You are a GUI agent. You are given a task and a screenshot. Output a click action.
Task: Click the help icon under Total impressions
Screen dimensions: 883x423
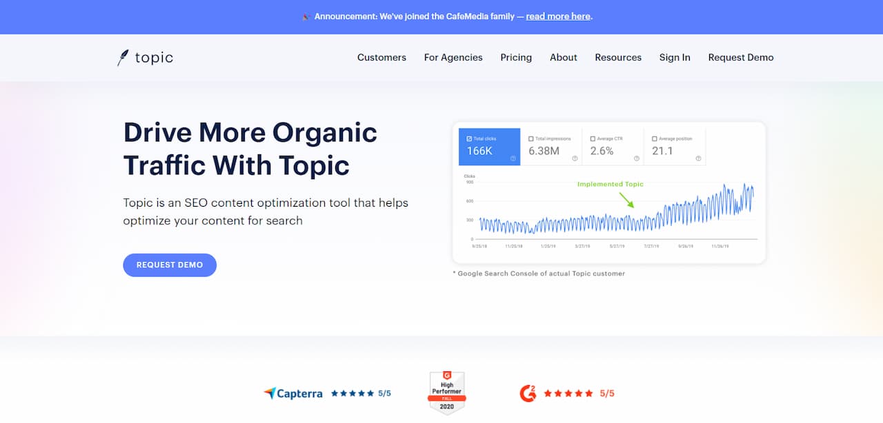[x=575, y=158]
